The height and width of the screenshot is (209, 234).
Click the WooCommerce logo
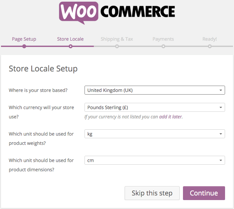pyautogui.click(x=117, y=13)
